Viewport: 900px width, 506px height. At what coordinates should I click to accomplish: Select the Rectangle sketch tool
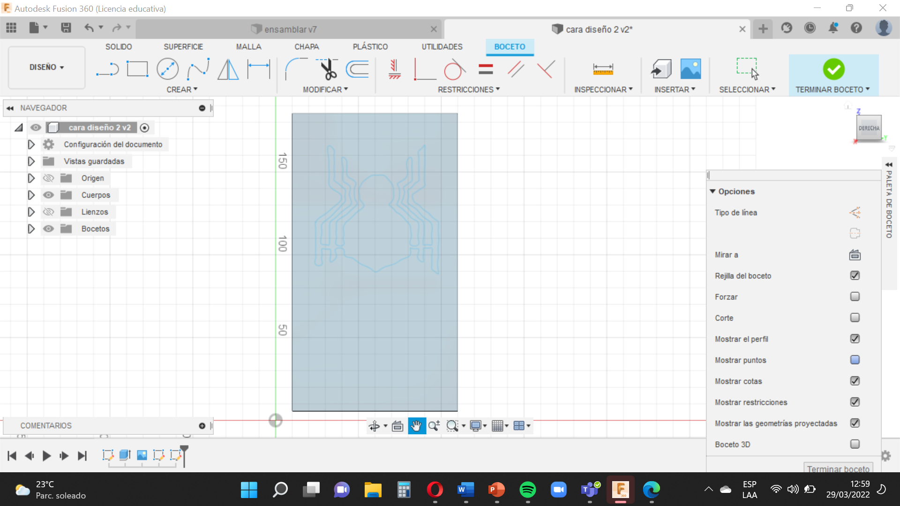[137, 69]
